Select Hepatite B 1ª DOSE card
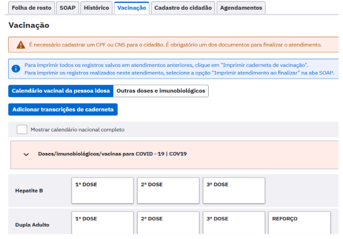This screenshot has width=343, height=239. [x=102, y=191]
